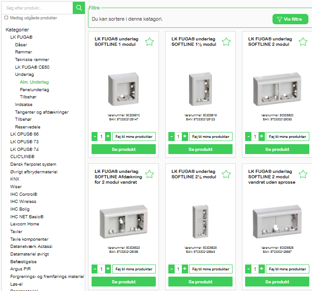Screen dimensions: 312x291
Task: Favorite the SOFTLINE 1½ modul product star
Action: [x=226, y=42]
